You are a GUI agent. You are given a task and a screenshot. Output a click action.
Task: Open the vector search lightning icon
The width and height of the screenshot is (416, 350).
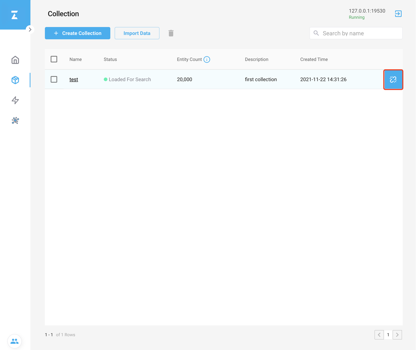[x=15, y=100]
